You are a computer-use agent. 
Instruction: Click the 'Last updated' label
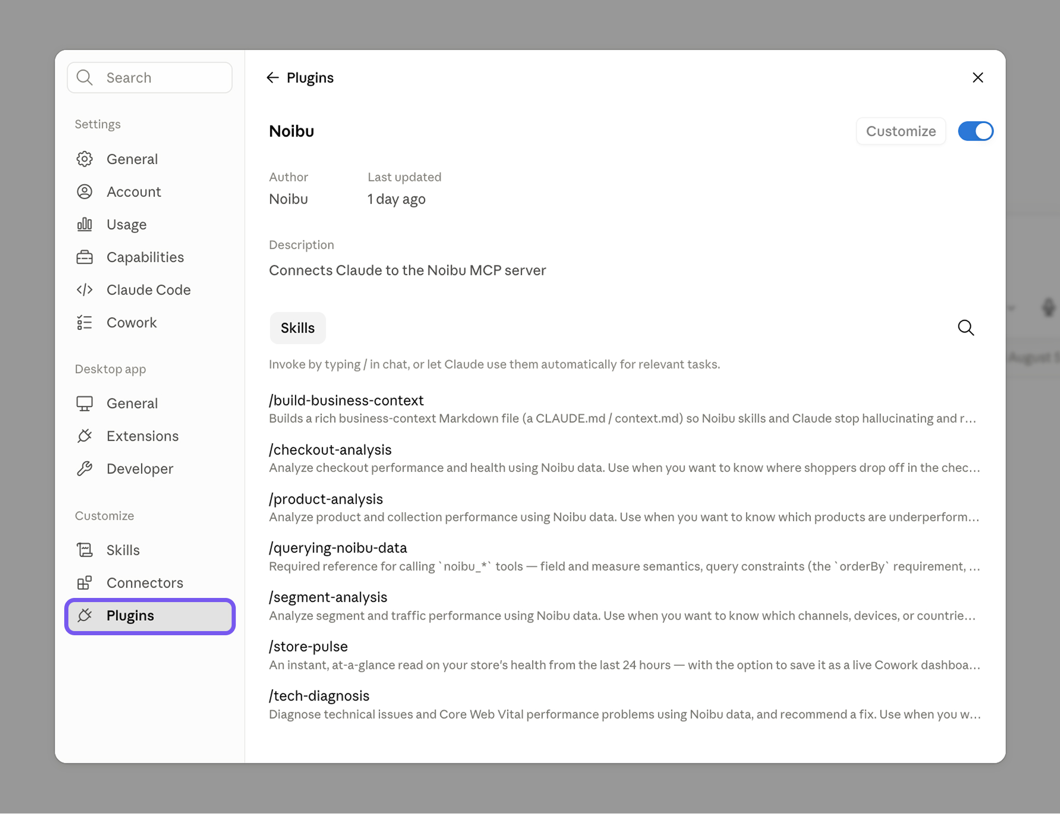(x=404, y=177)
